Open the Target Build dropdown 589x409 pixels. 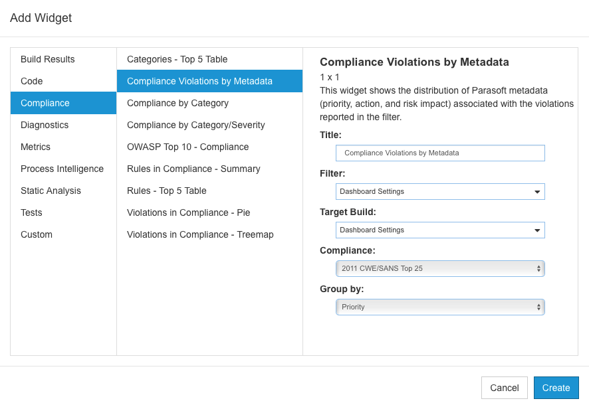[440, 230]
